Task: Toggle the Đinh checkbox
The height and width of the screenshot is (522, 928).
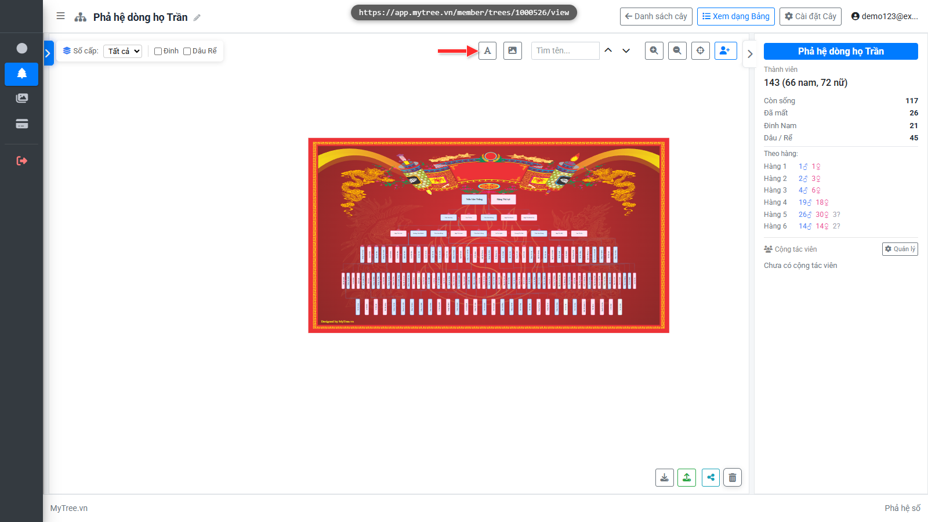Action: [x=158, y=51]
